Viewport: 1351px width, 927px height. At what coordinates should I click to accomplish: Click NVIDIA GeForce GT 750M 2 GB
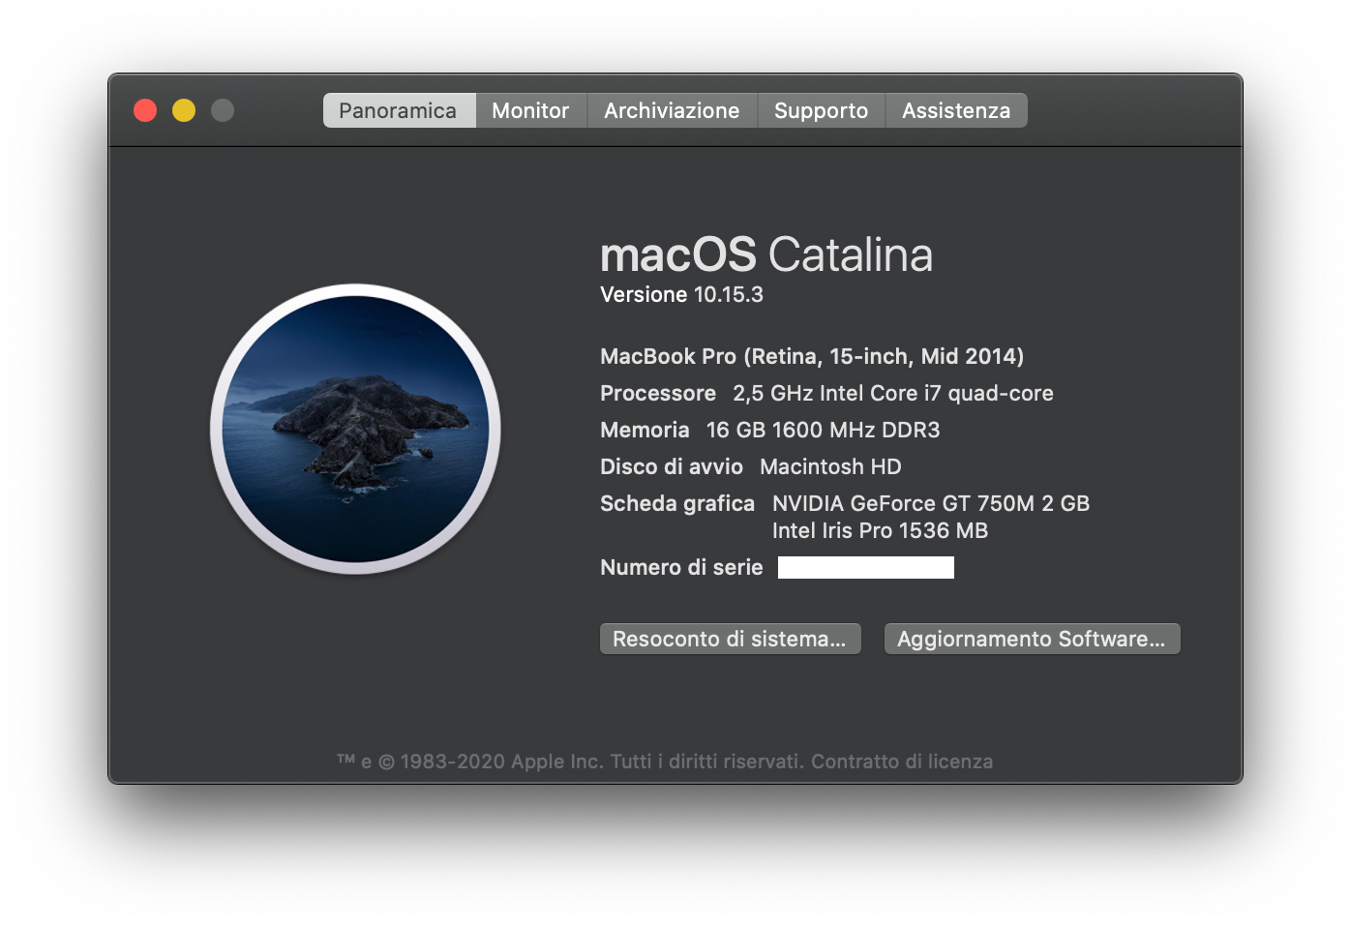(x=931, y=503)
